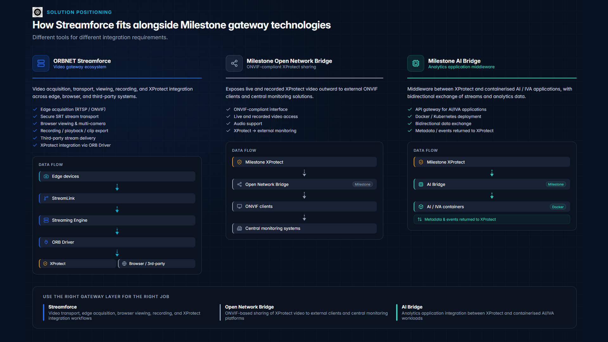Screen dimensions: 608x342
Task: Click shield icon on Milestone XProtect in AI Bridge flow
Action: click(421, 162)
